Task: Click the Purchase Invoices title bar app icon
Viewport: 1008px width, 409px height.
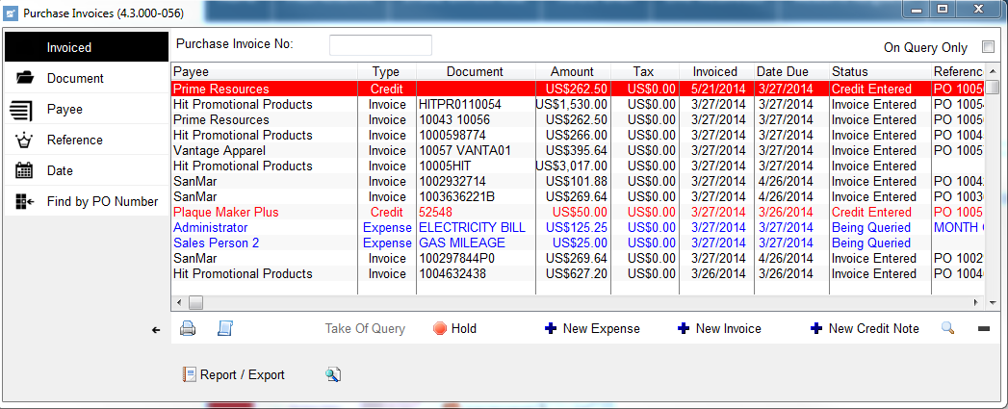Action: point(11,13)
